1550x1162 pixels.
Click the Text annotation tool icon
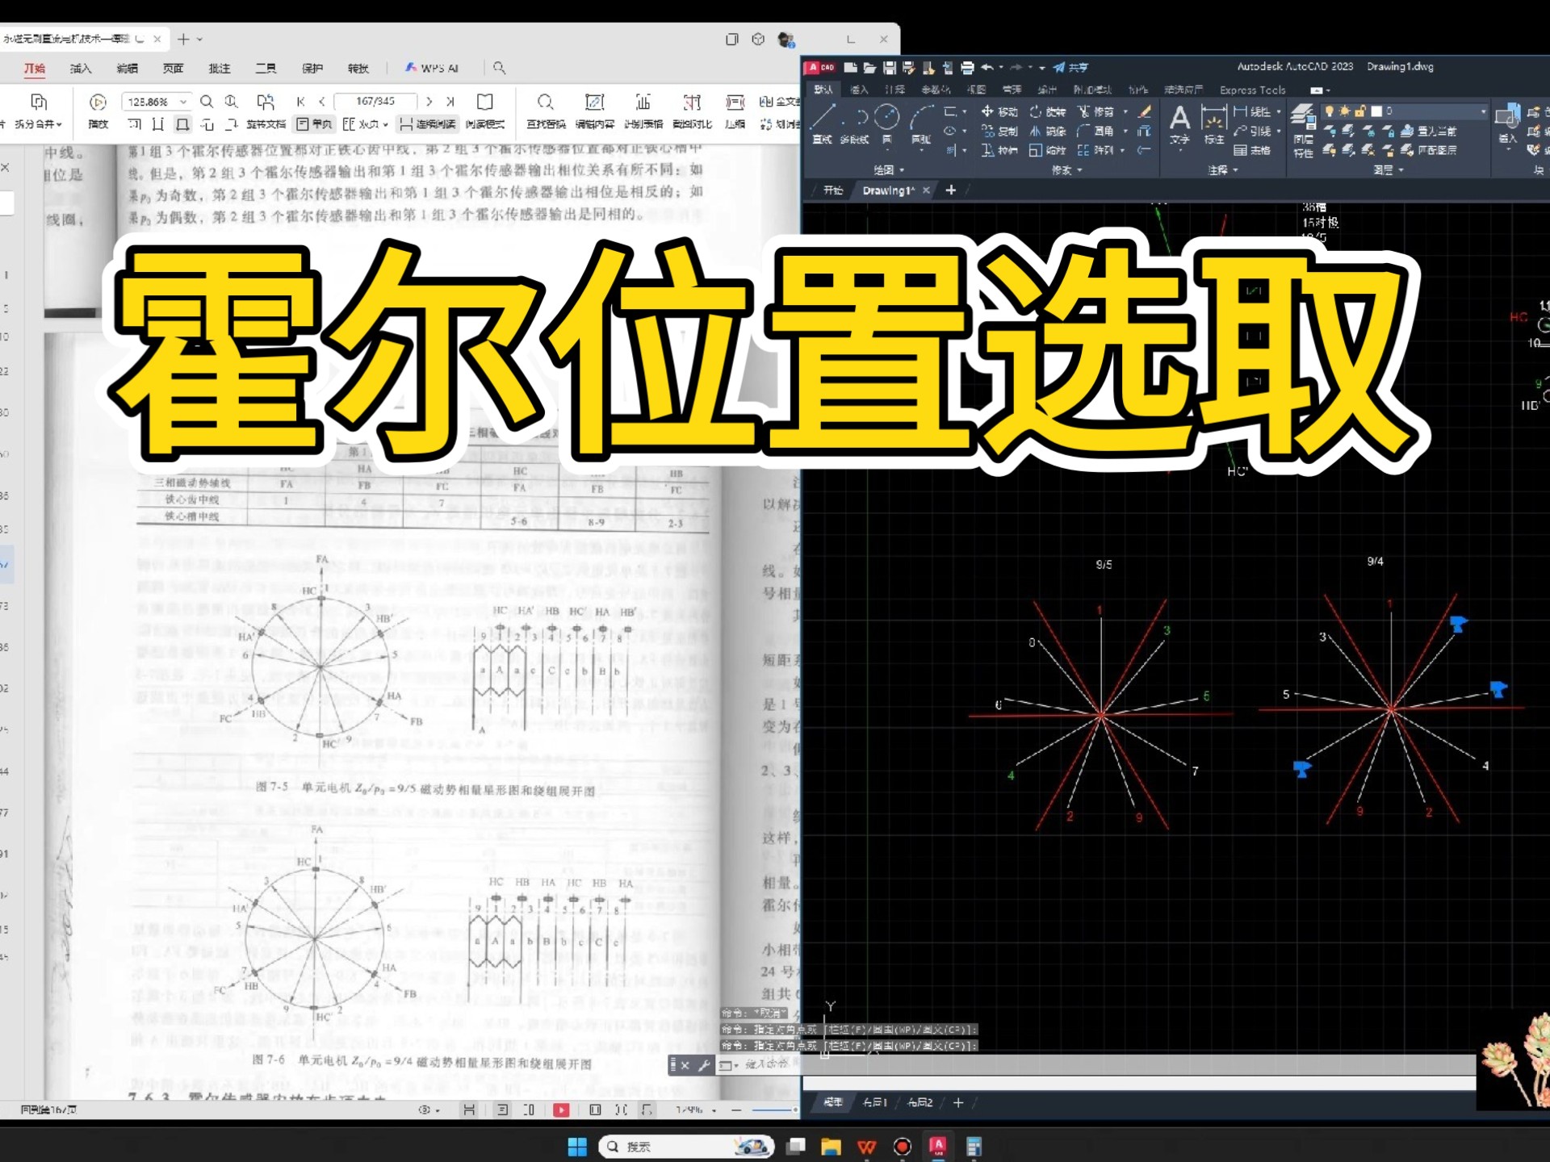tap(1179, 119)
